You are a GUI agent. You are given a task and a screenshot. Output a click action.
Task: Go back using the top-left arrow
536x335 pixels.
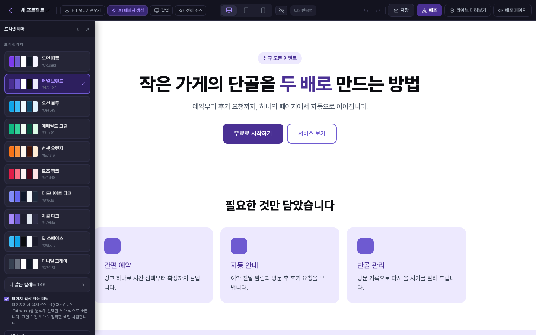(x=10, y=10)
